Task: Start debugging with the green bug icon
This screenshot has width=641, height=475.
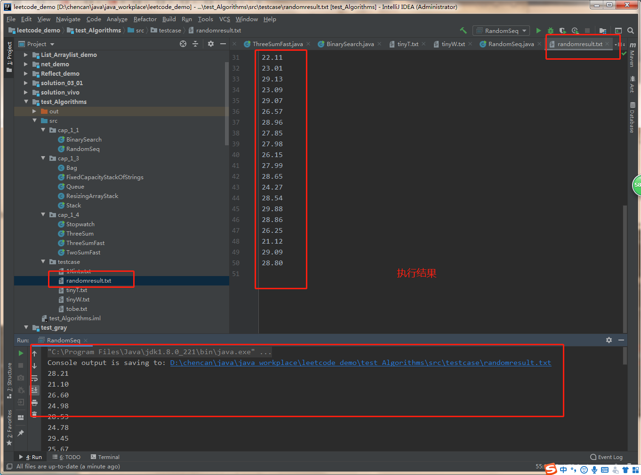Action: pyautogui.click(x=550, y=31)
